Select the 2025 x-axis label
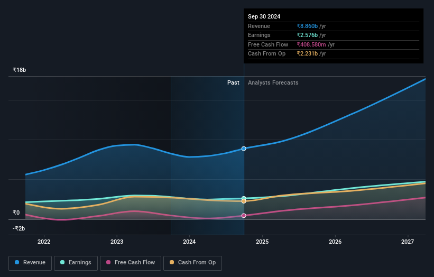This screenshot has width=434, height=277. click(x=262, y=242)
